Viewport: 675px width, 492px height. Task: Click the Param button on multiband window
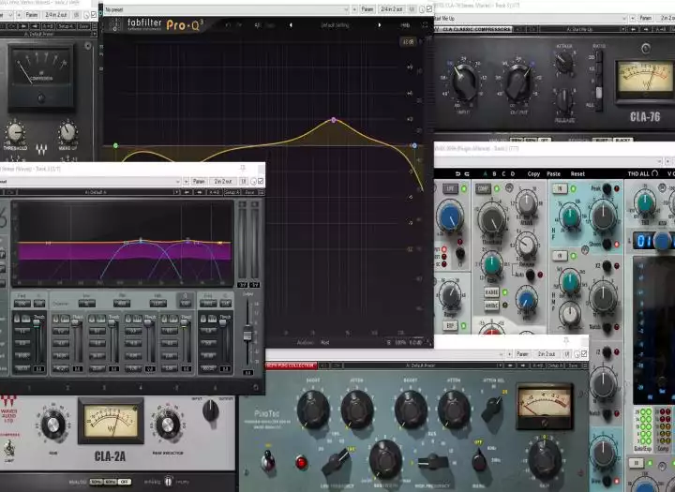[199, 181]
